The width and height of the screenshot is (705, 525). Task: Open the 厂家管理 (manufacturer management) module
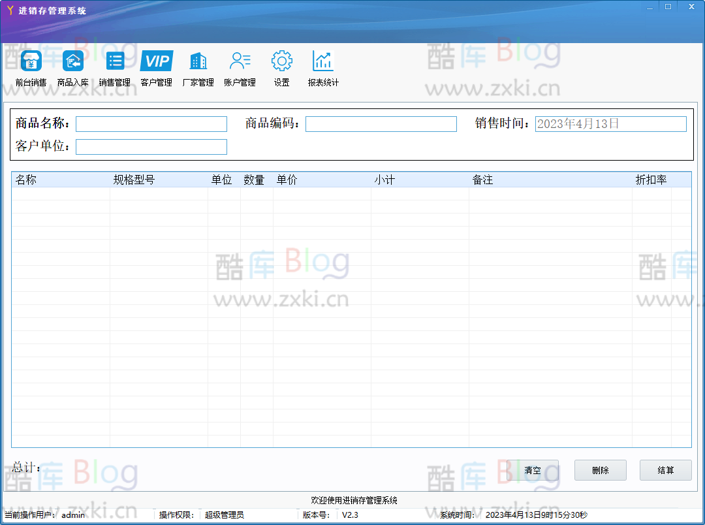pyautogui.click(x=198, y=67)
